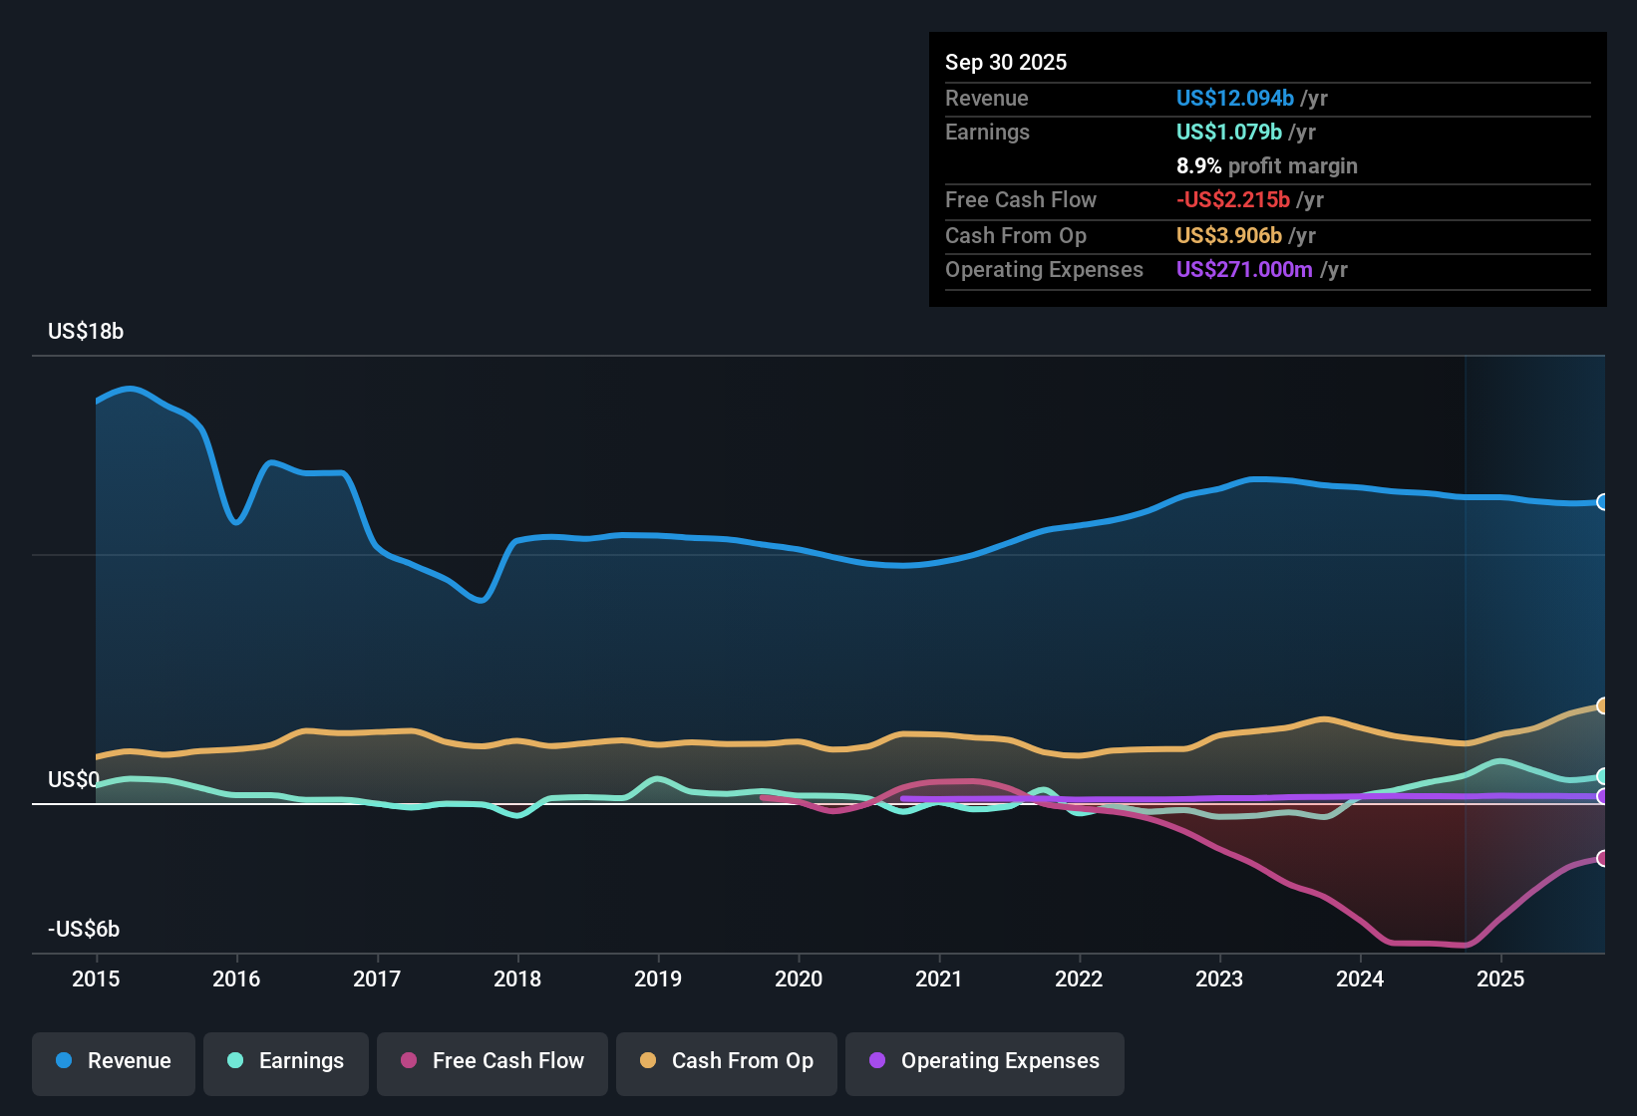The width and height of the screenshot is (1637, 1116).
Task: Hide the Free Cash Flow series
Action: 492,1061
